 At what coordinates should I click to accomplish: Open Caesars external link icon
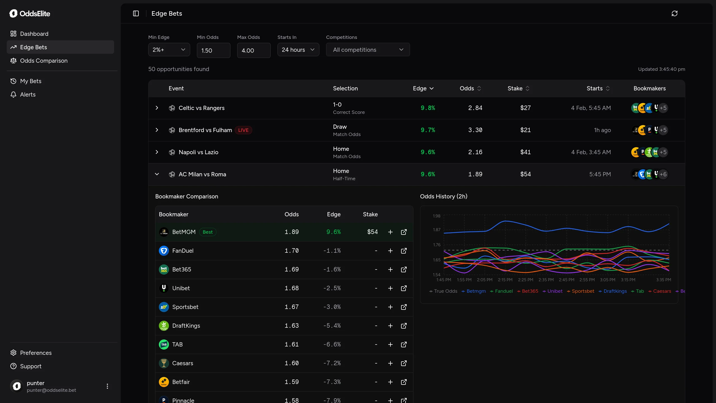pos(404,363)
